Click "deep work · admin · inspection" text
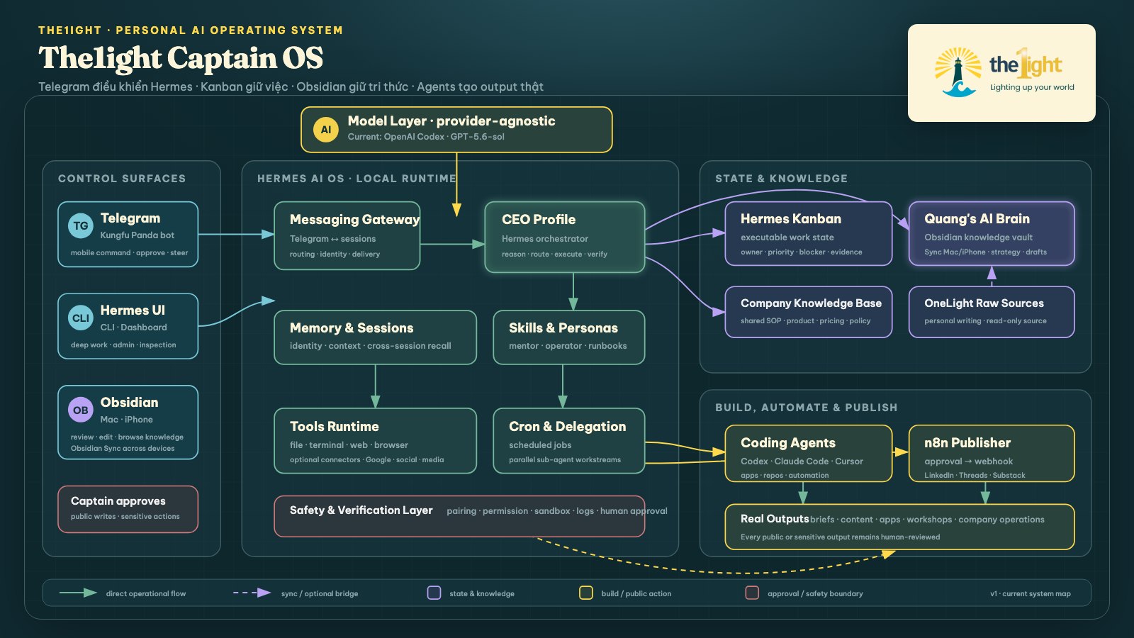The height and width of the screenshot is (638, 1134). point(123,345)
